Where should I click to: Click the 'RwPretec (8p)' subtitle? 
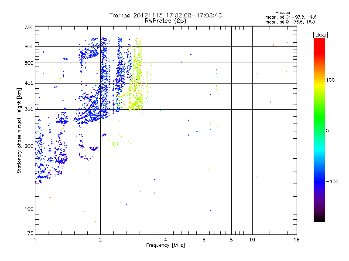click(x=165, y=21)
